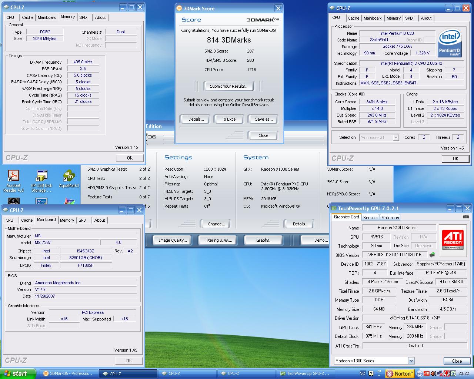Click the green eye tray icon
The height and width of the screenshot is (379, 474).
[453, 373]
